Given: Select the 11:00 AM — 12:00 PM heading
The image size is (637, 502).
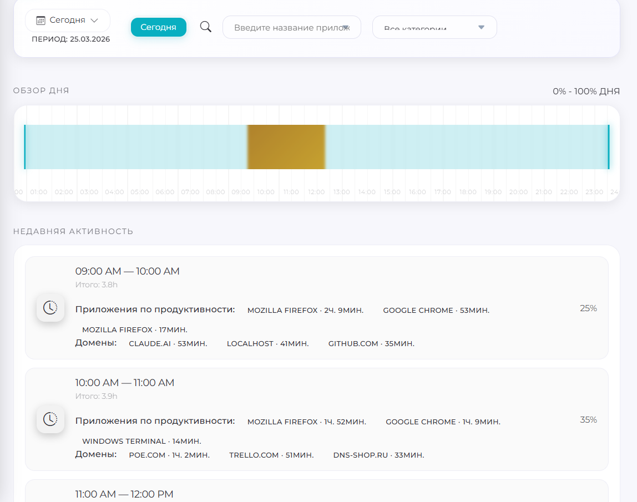Looking at the screenshot, I should pyautogui.click(x=124, y=494).
